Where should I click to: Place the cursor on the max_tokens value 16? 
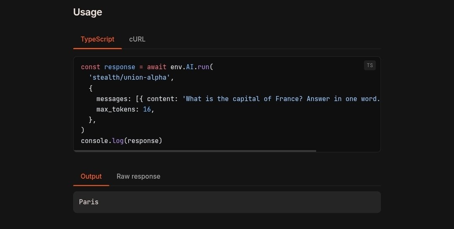coord(147,109)
